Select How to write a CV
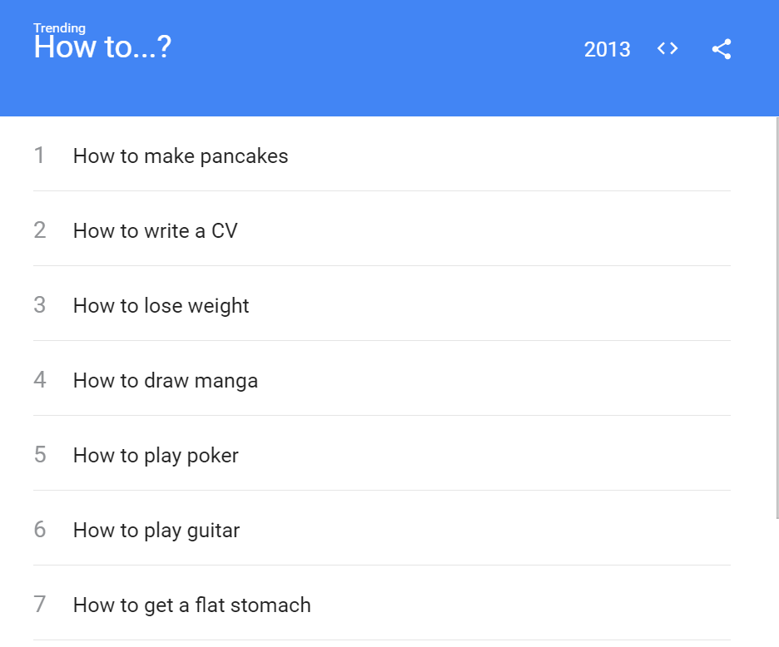This screenshot has height=647, width=779. [155, 230]
